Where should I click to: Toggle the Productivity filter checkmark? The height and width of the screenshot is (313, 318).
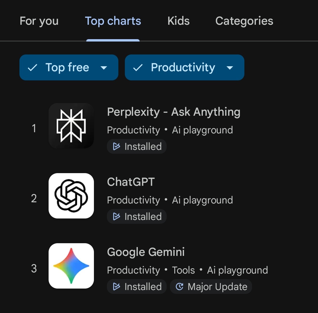[x=138, y=68]
